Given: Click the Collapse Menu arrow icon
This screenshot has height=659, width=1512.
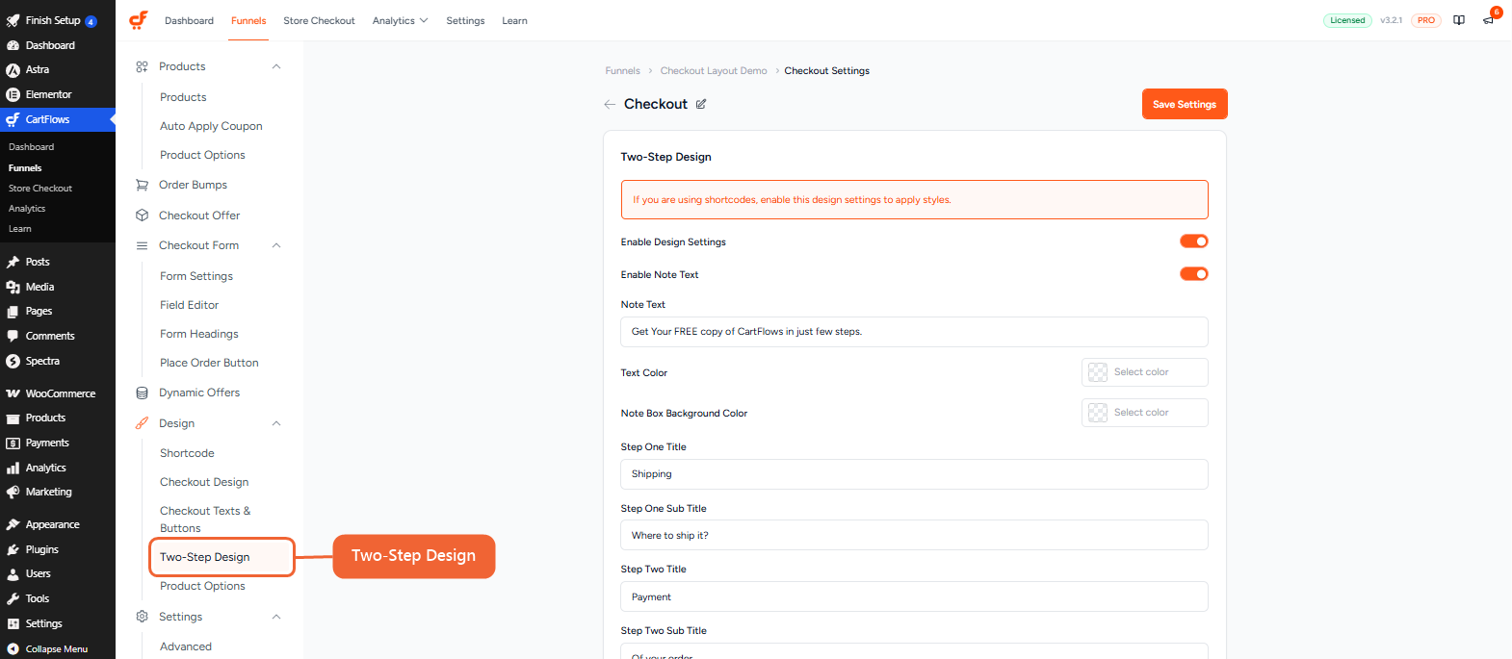Looking at the screenshot, I should [13, 649].
